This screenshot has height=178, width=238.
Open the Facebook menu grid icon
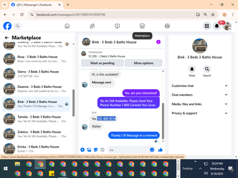[x=207, y=26]
